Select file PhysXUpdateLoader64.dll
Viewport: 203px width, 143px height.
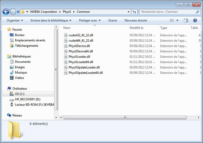click(86, 73)
